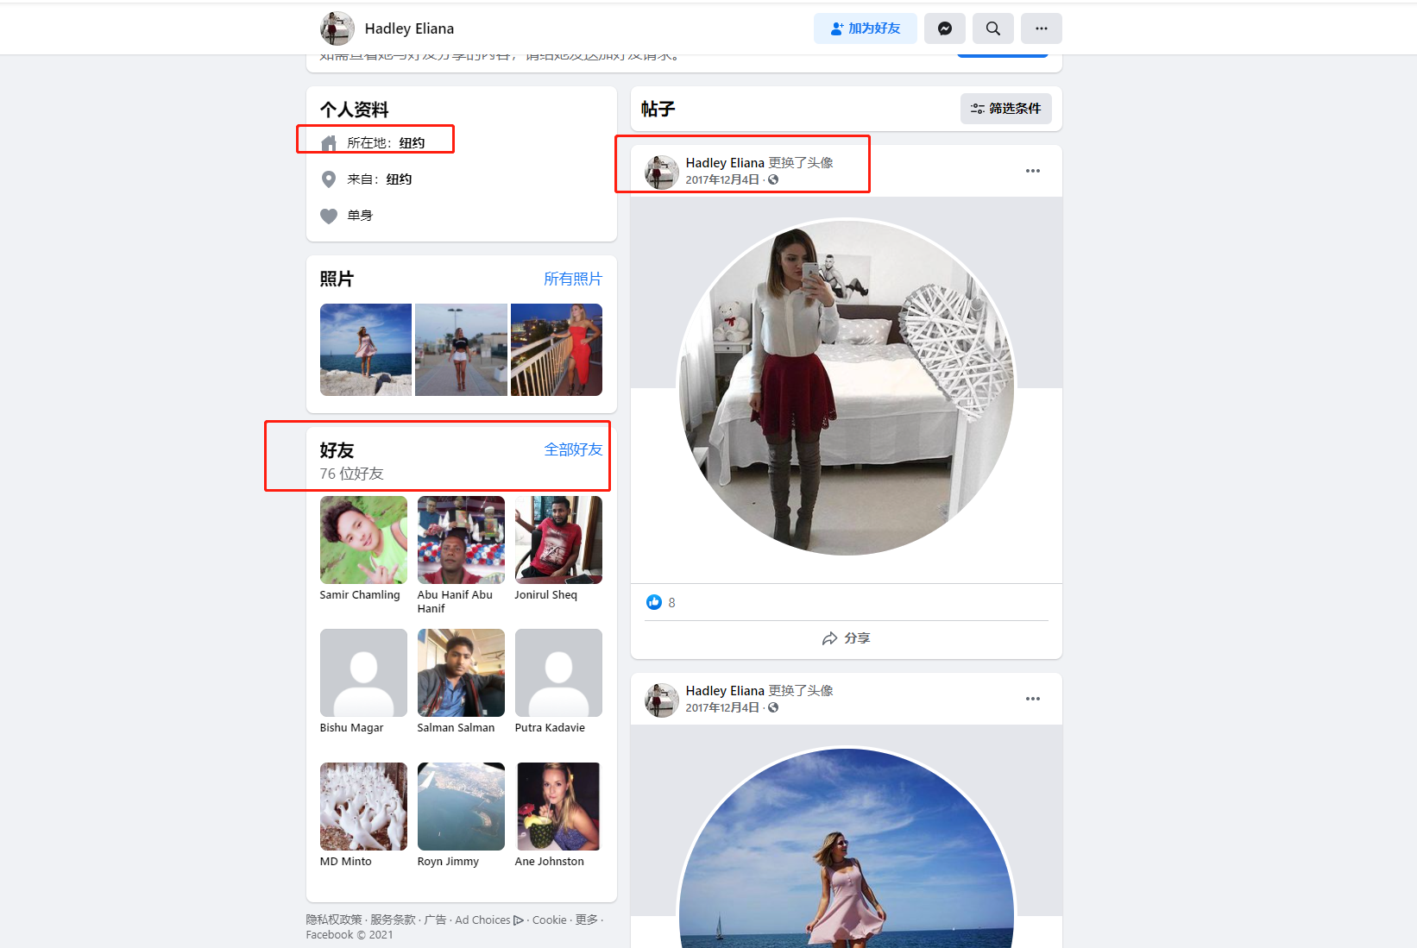Viewport: 1417px width, 948px height.
Task: Open Ane Johnston friend photo
Action: (x=558, y=807)
